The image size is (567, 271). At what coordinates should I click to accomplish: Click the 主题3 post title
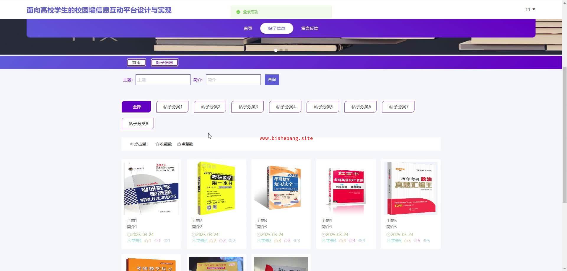point(262,221)
